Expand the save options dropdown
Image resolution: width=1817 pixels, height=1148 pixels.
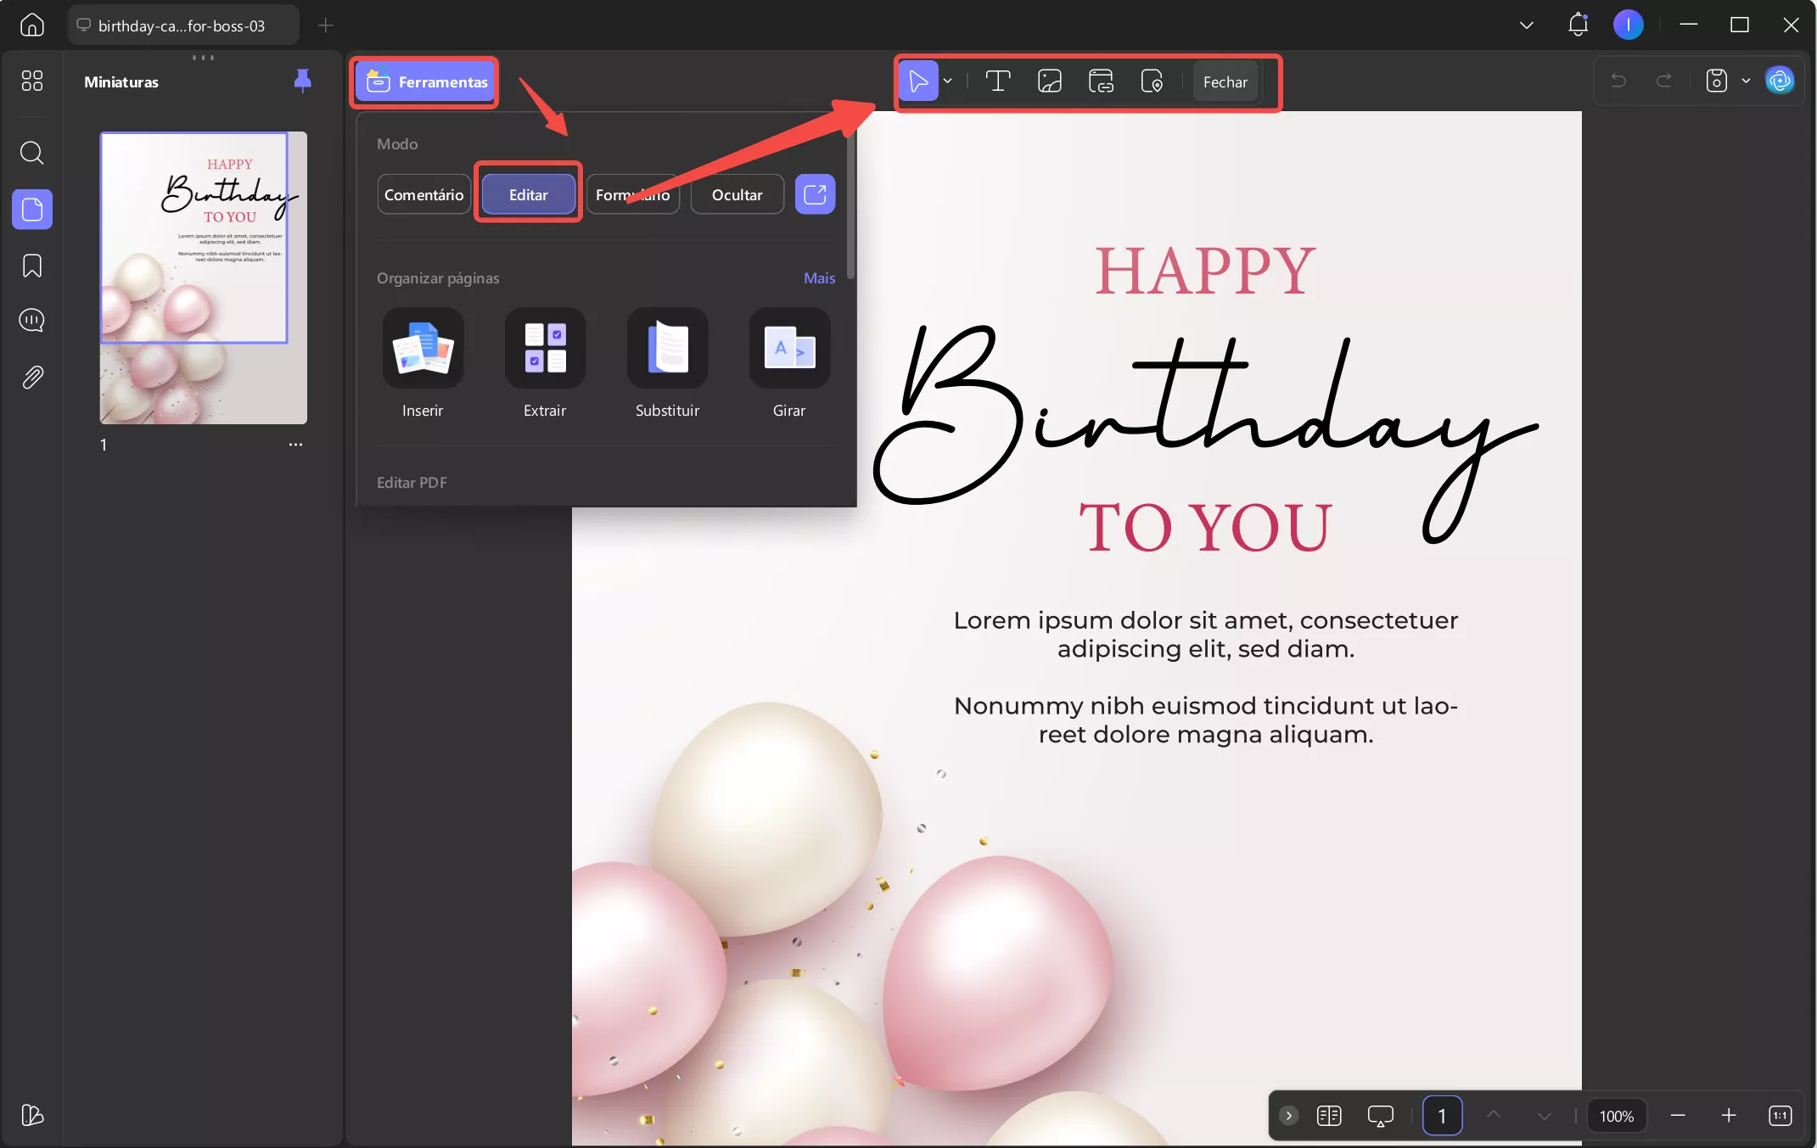pyautogui.click(x=1746, y=81)
